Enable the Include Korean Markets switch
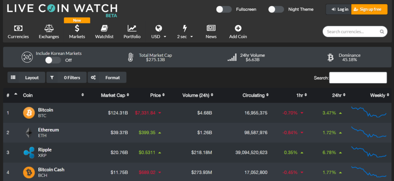The width and height of the screenshot is (394, 181). click(x=53, y=60)
